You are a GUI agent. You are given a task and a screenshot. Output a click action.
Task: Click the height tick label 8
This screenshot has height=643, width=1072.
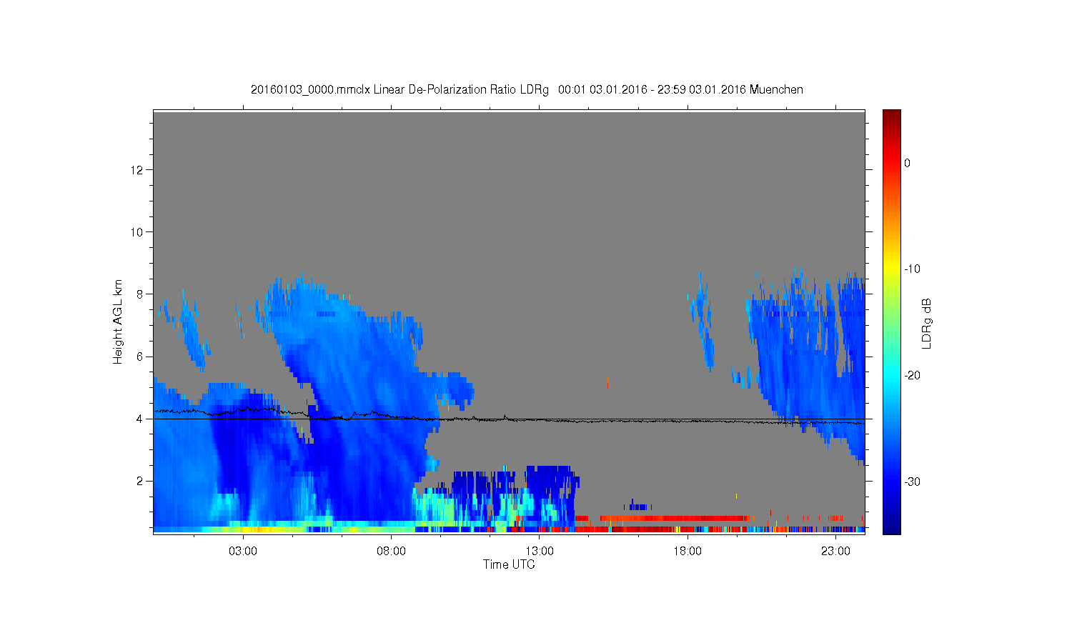[x=140, y=294]
